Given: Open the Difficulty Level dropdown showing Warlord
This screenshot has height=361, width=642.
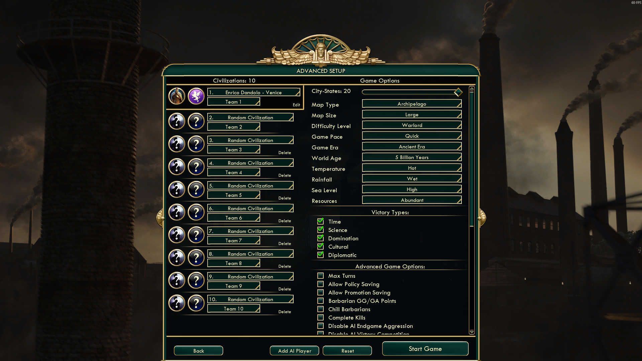Looking at the screenshot, I should [x=412, y=125].
